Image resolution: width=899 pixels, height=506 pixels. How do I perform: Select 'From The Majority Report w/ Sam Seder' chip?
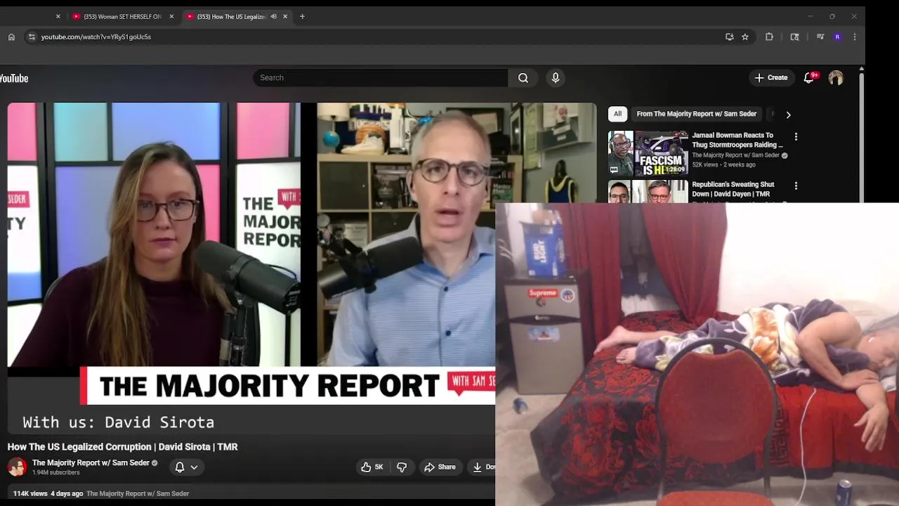pos(697,114)
